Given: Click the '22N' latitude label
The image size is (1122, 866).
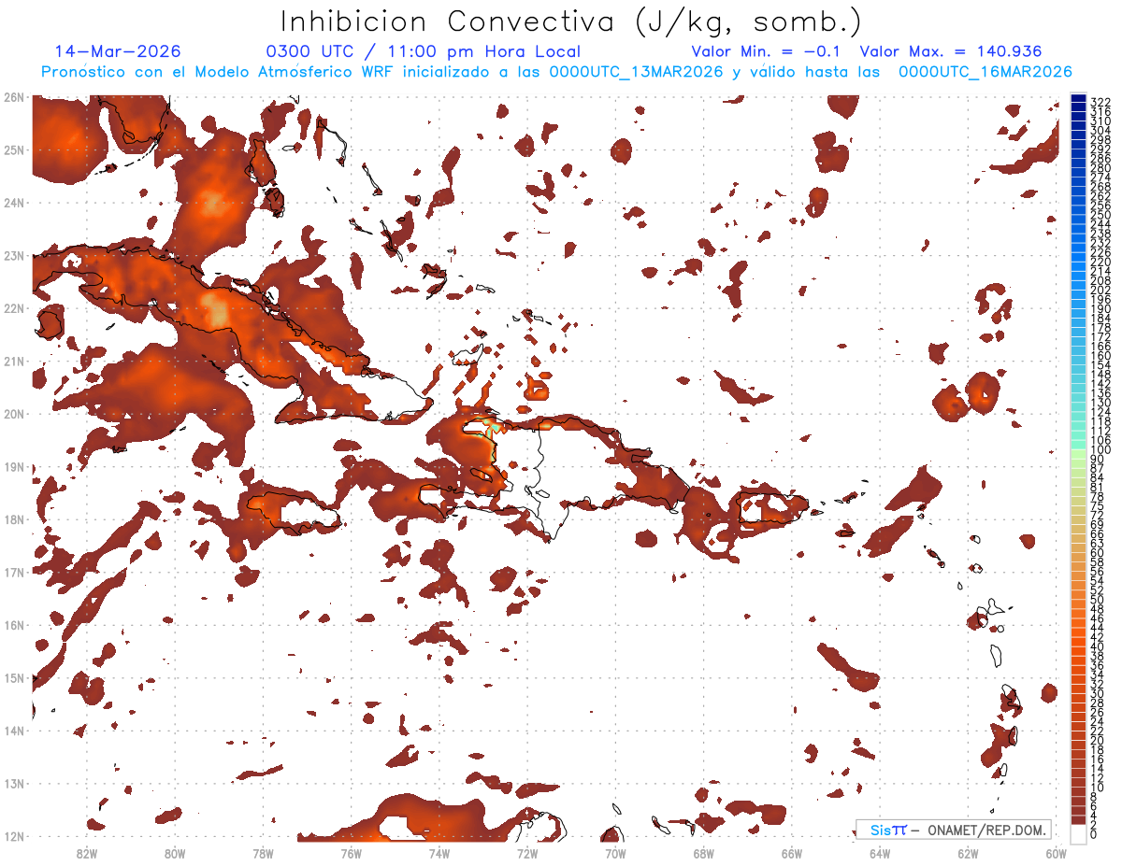Looking at the screenshot, I should 14,308.
